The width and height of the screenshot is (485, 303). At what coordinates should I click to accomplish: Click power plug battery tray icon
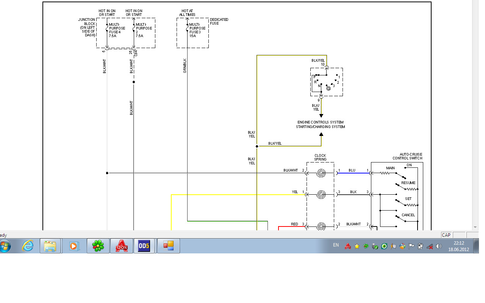tap(421, 247)
